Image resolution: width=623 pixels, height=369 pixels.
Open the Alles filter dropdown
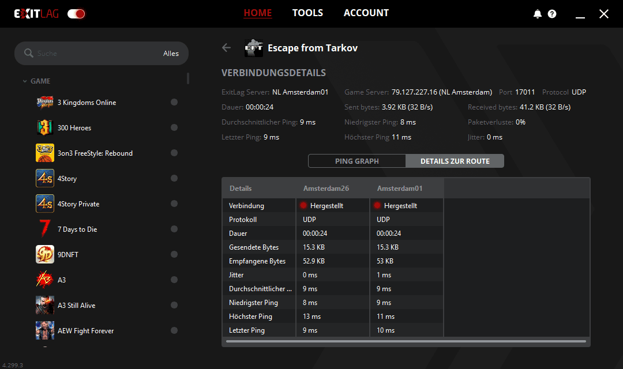171,53
